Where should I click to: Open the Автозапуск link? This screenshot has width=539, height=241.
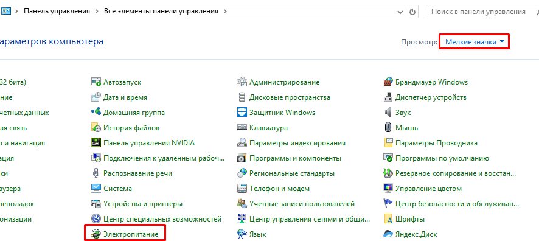tap(122, 83)
